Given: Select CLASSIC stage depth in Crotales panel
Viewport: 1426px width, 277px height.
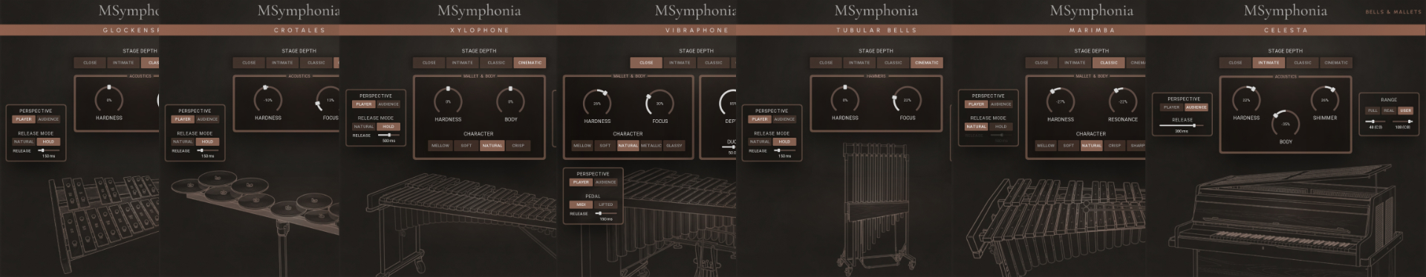Looking at the screenshot, I should pyautogui.click(x=316, y=63).
